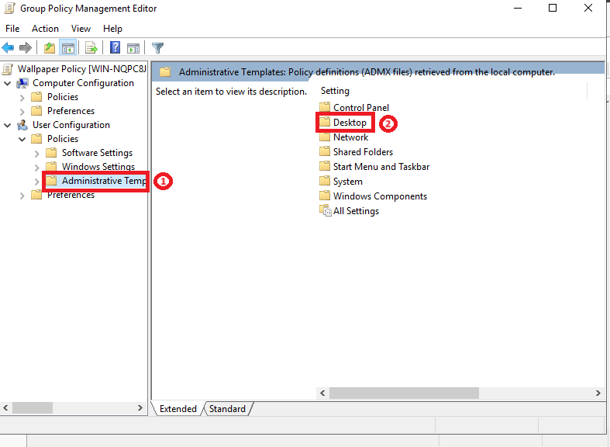Image resolution: width=610 pixels, height=447 pixels.
Task: Click the settings list horizontal scrollbar thumb
Action: point(404,393)
